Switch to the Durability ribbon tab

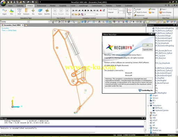click(63, 6)
